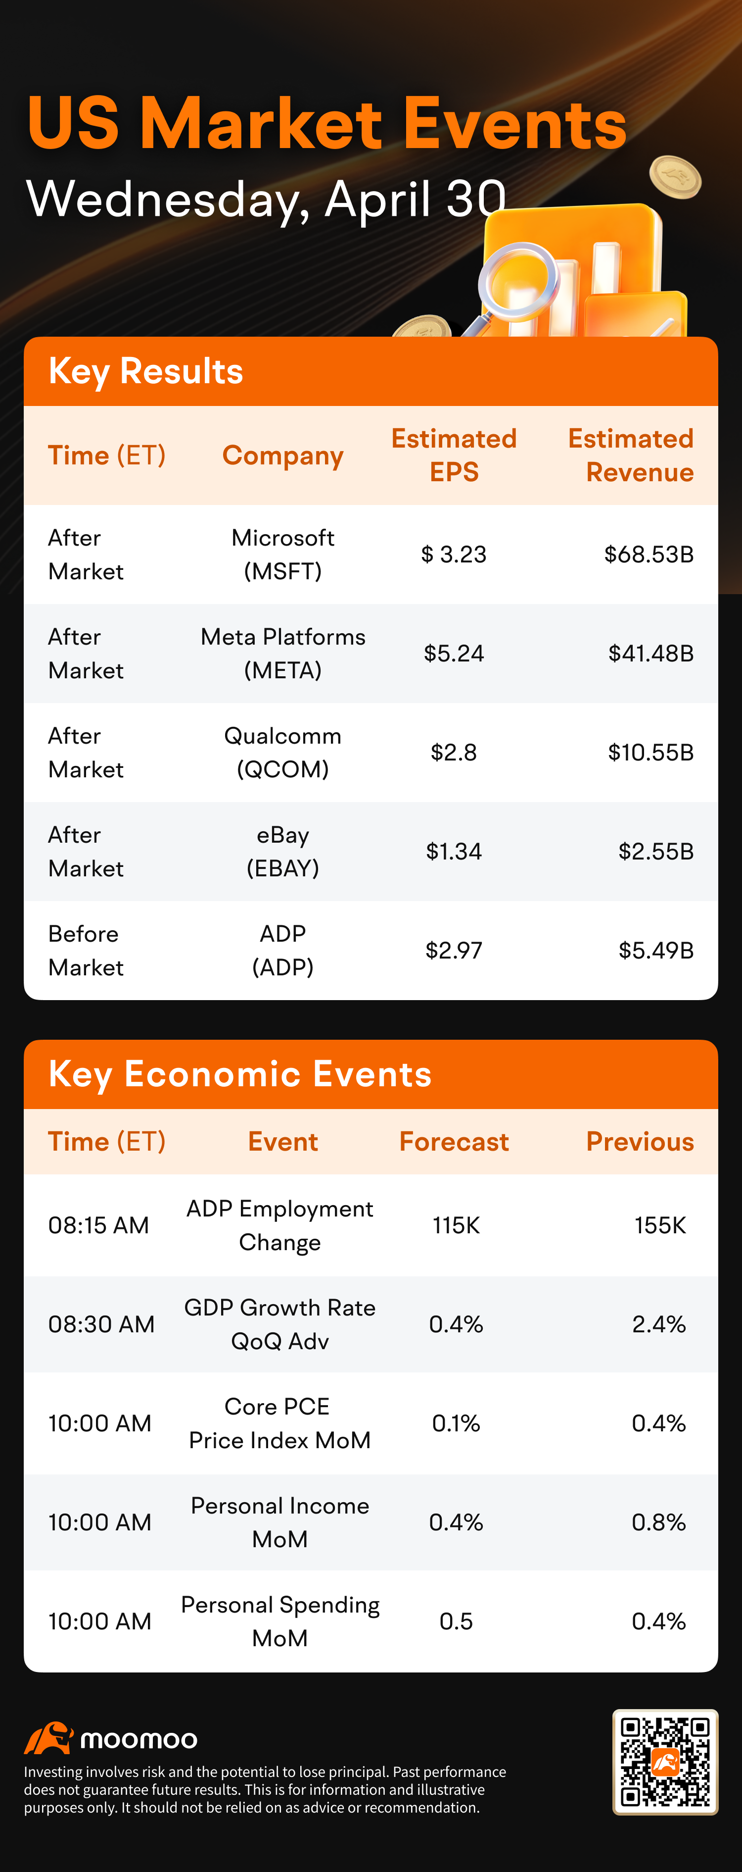Screen dimensions: 742x1872
Task: Select the Qualcomm (QCOM) company name
Action: pyautogui.click(x=282, y=752)
